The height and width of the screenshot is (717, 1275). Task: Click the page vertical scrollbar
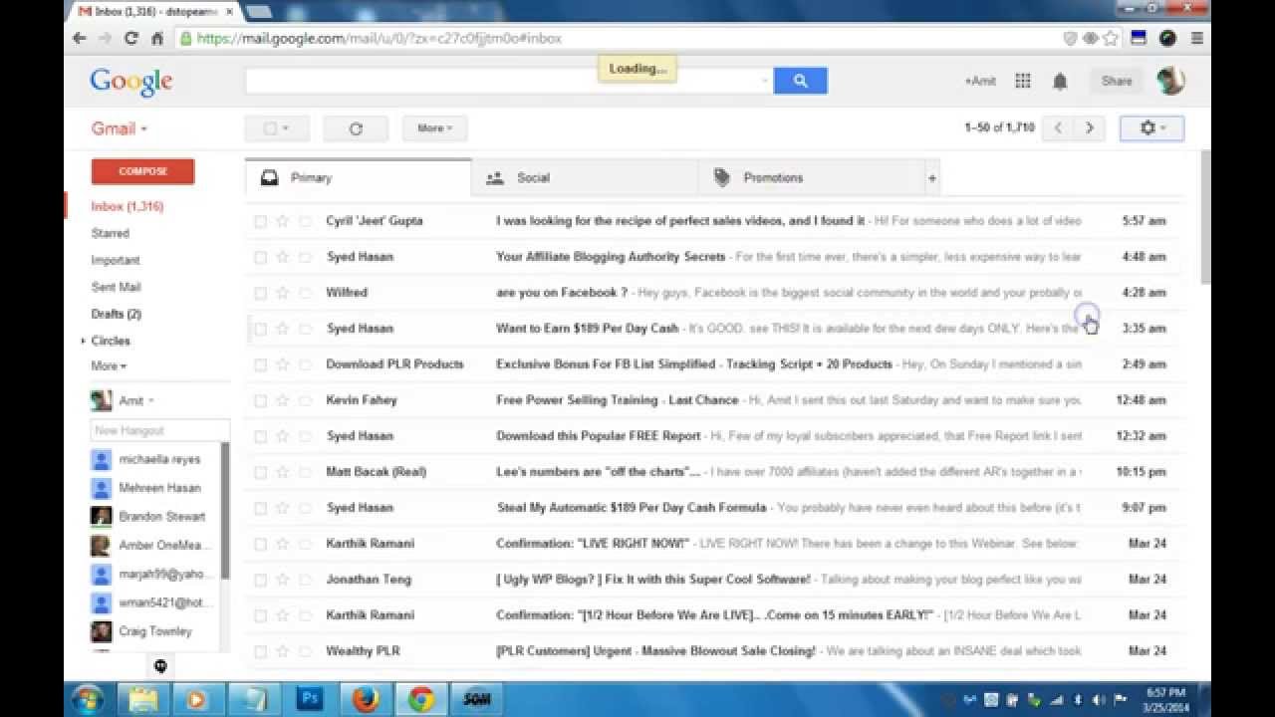1206,217
